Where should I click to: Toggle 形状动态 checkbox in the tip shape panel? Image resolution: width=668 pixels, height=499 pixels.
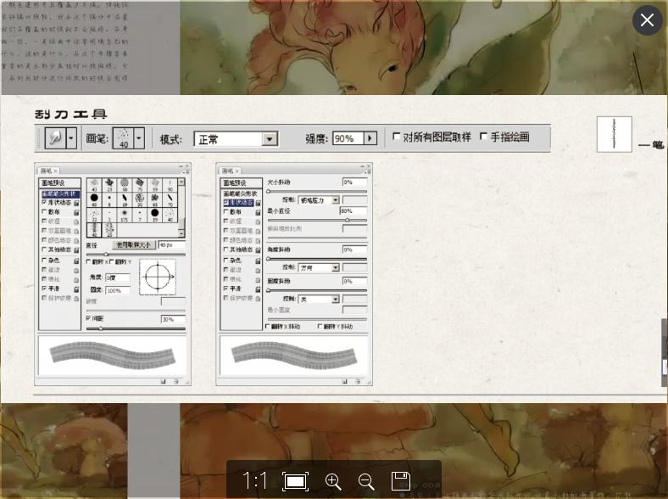[44, 202]
